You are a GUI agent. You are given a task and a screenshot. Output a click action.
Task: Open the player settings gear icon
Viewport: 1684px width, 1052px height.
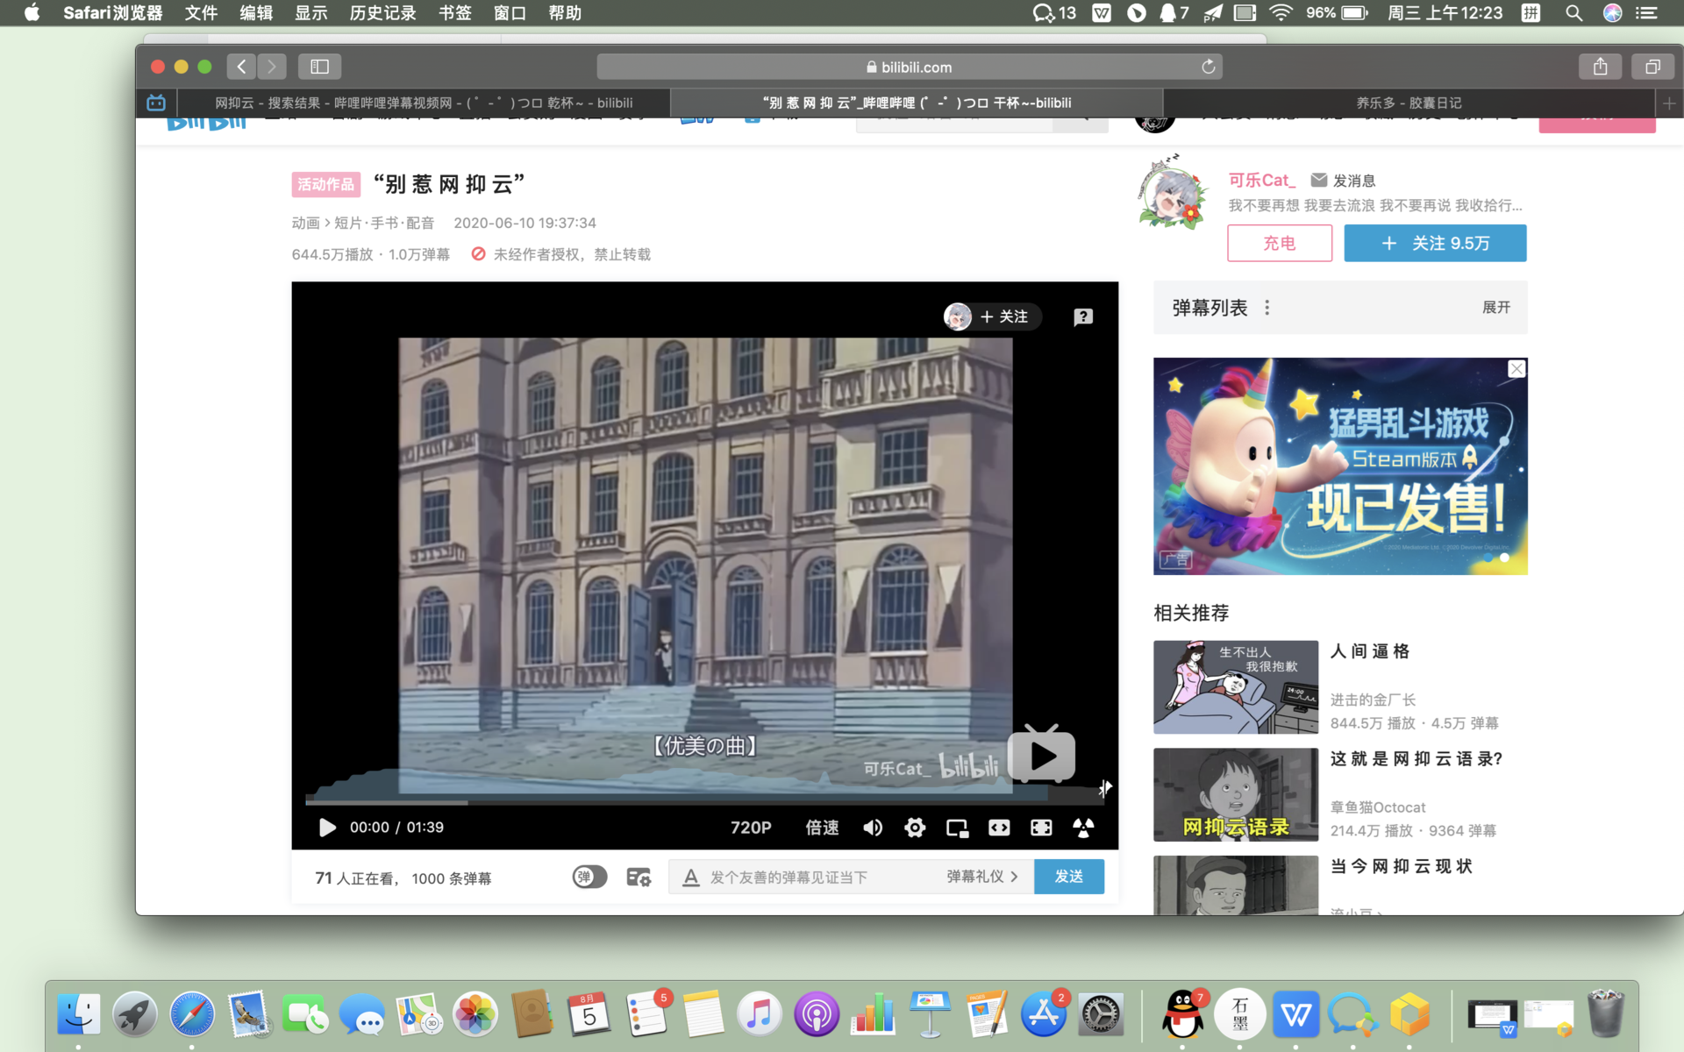click(915, 828)
